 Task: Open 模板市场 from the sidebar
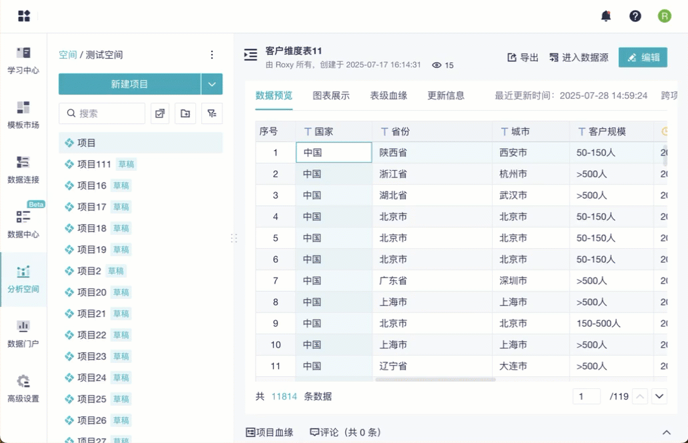coord(23,115)
